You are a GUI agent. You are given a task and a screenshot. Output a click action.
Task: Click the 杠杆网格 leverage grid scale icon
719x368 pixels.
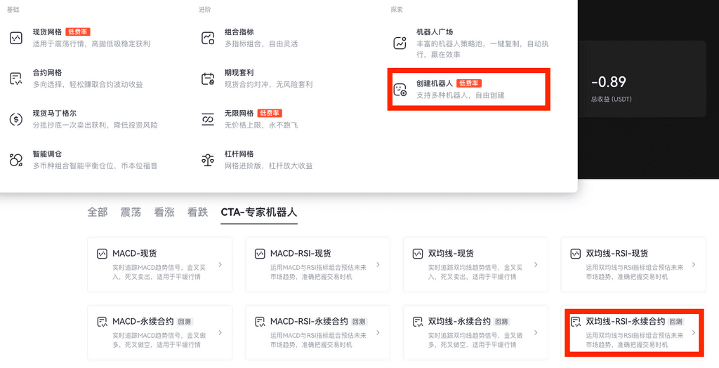208,160
